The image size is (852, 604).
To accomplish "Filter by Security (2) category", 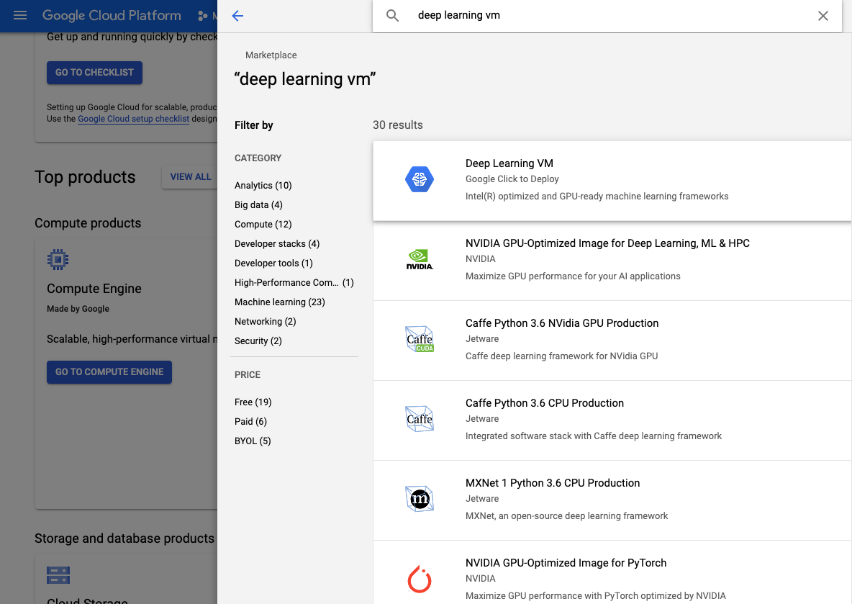I will pos(258,341).
